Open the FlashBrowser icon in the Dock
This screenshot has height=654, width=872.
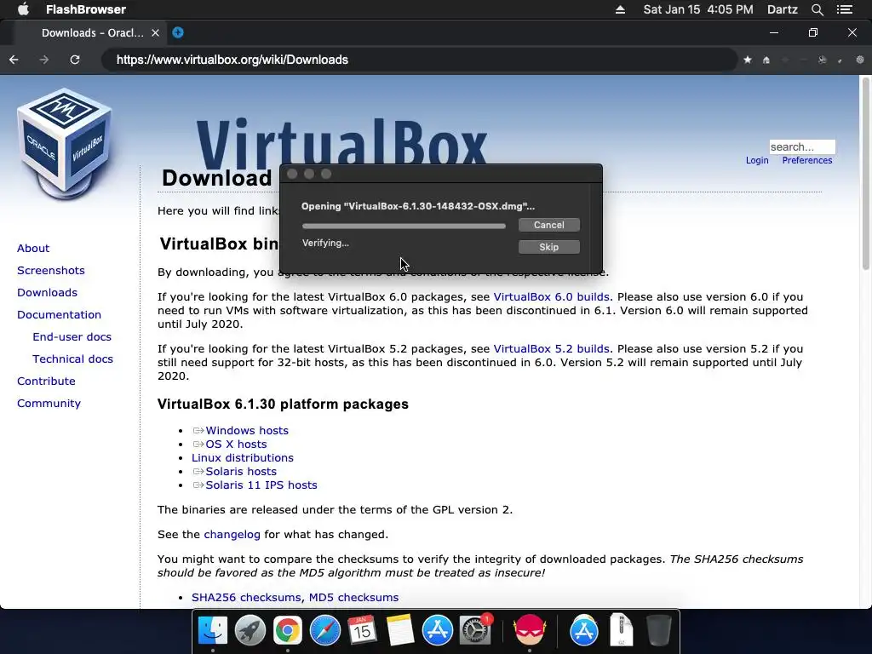point(530,631)
